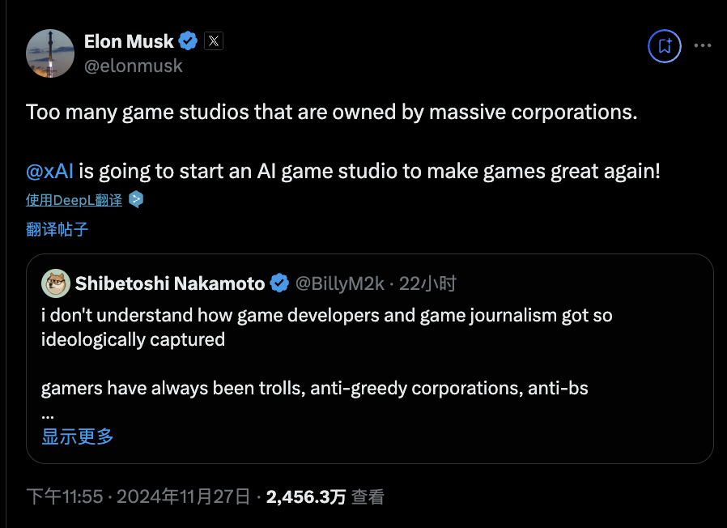Expand the quoted post with 显示更多

click(x=78, y=436)
